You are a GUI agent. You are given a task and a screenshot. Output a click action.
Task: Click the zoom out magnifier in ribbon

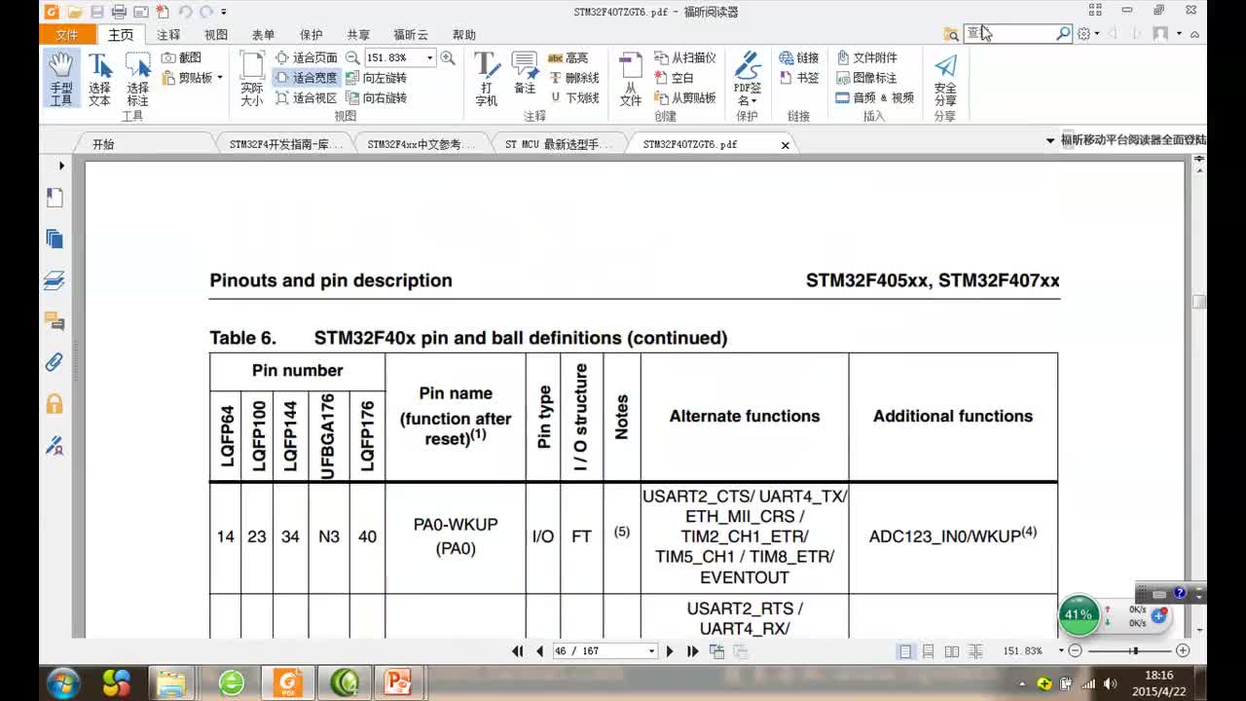(352, 57)
